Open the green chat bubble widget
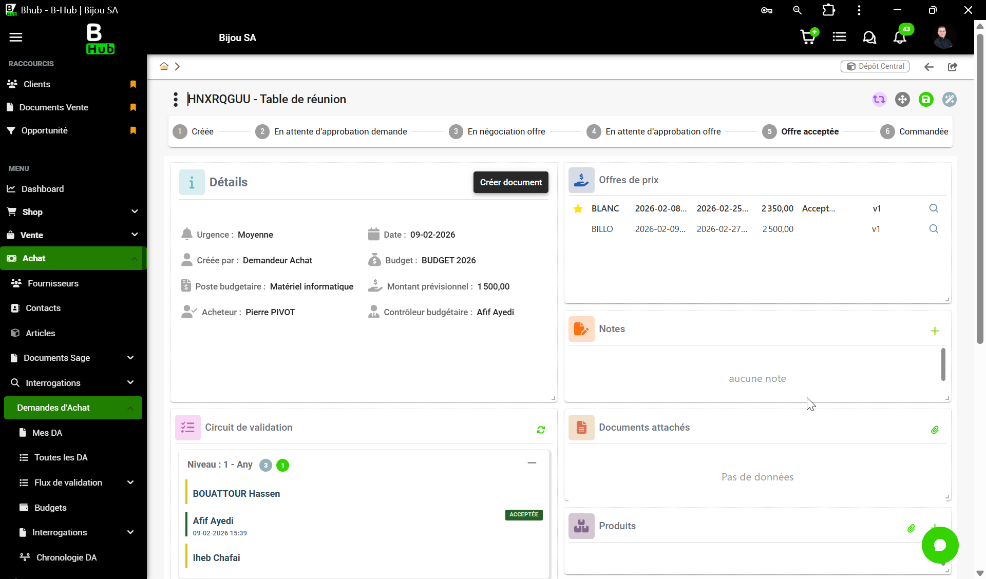Image resolution: width=986 pixels, height=579 pixels. tap(940, 545)
